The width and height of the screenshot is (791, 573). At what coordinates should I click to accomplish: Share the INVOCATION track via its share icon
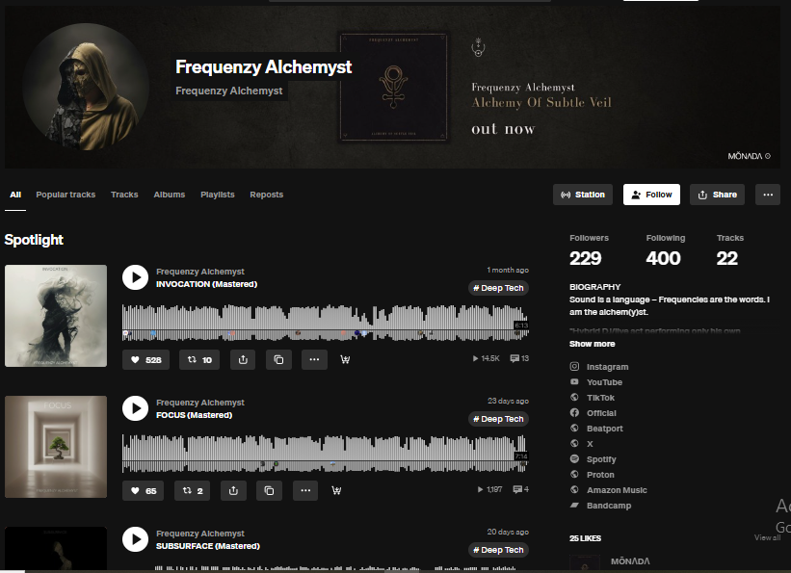(x=243, y=359)
